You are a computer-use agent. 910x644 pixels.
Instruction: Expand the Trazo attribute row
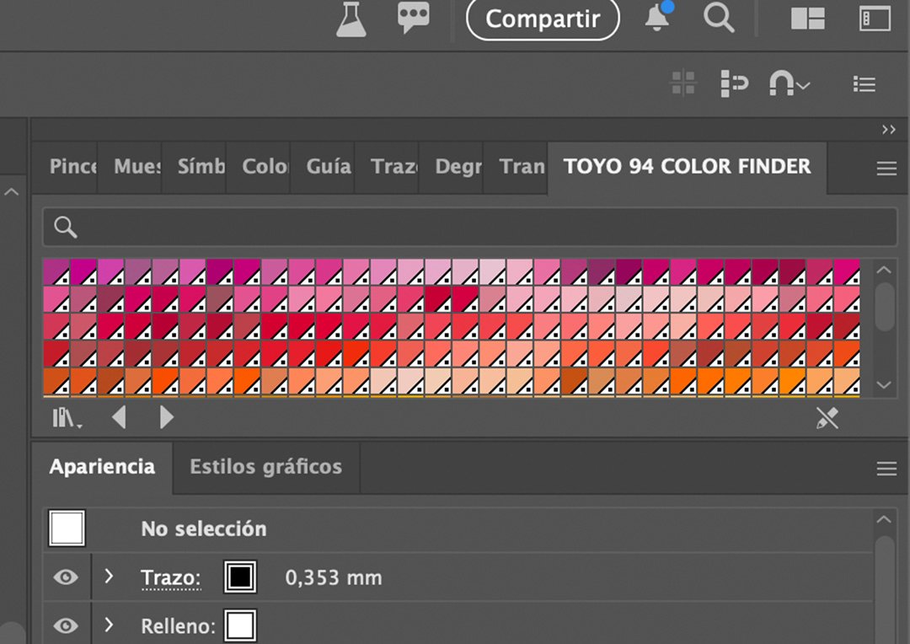(x=109, y=577)
